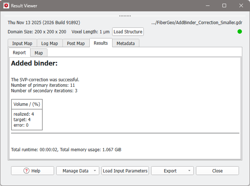Click the Close button
The image size is (250, 186).
coord(218,171)
